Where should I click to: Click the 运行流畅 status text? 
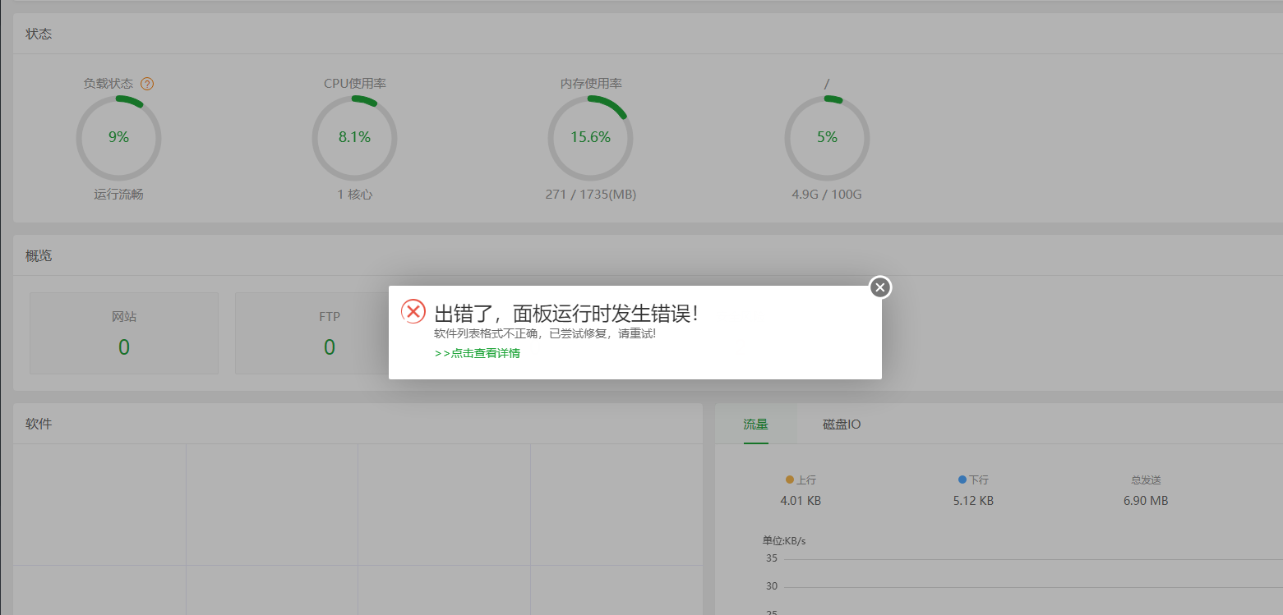click(x=118, y=195)
